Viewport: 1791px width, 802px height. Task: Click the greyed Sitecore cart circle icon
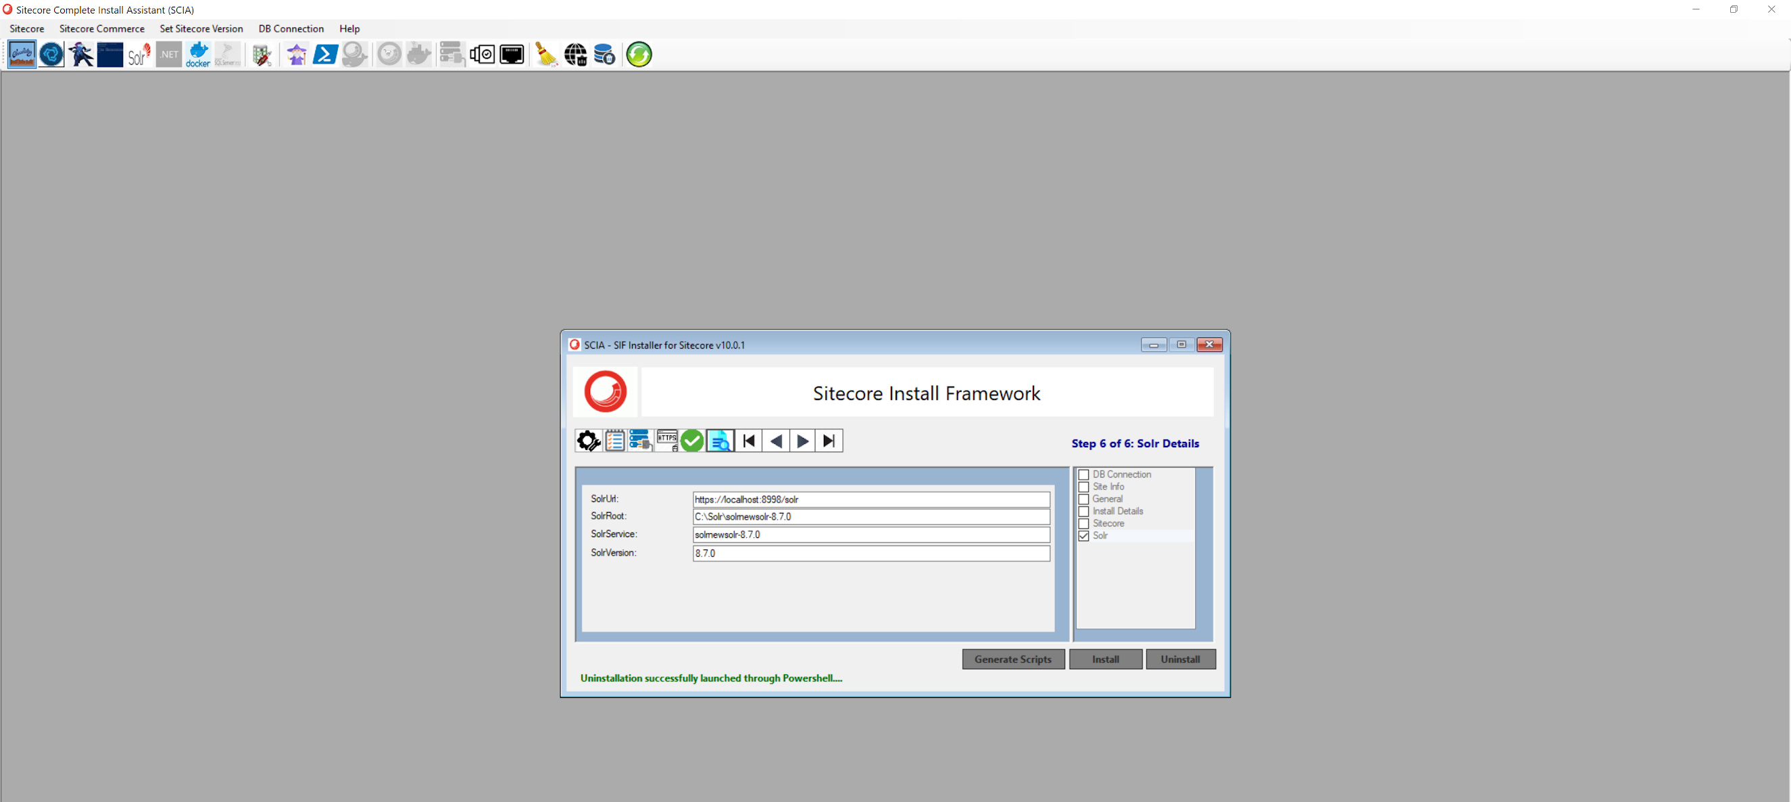click(x=389, y=54)
